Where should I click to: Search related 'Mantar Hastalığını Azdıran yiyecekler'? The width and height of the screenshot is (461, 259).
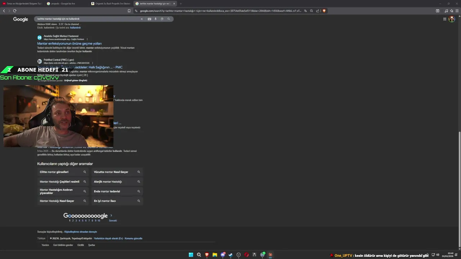click(x=63, y=191)
